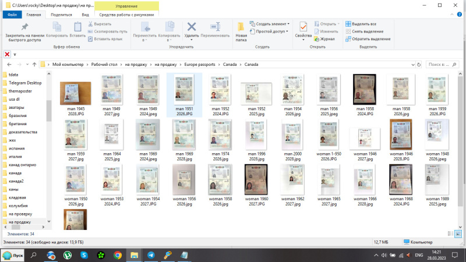Open the Вид (View) ribbon tab

[x=85, y=14]
